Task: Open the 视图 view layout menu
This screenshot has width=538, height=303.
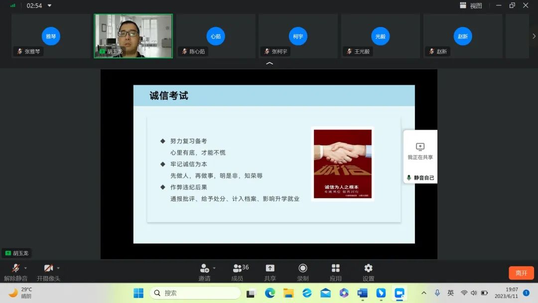Action: tap(471, 5)
